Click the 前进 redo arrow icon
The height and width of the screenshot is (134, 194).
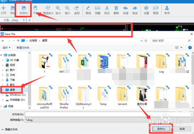pyautogui.click(x=135, y=10)
